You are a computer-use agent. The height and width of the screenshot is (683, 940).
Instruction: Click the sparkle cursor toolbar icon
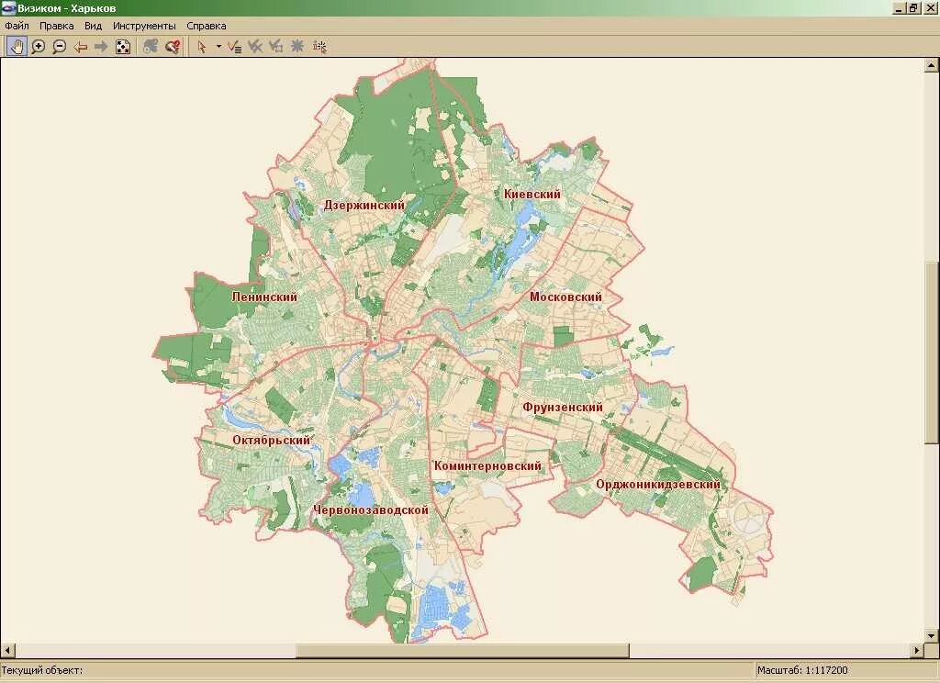pos(320,46)
